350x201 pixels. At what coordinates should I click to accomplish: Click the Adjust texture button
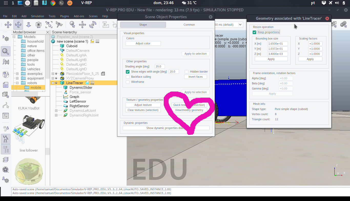click(x=143, y=105)
